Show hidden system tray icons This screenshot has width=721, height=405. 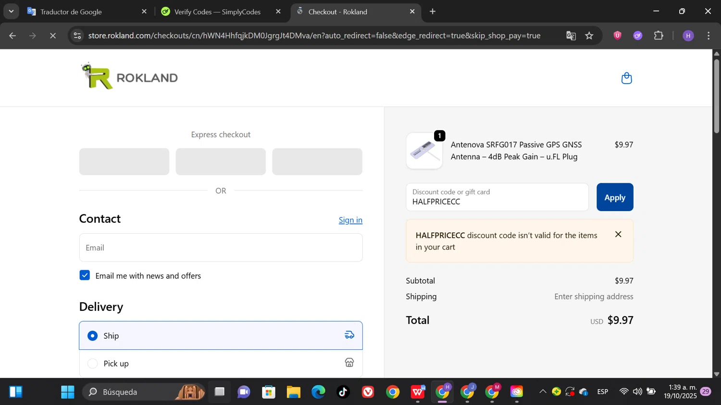[x=543, y=392]
